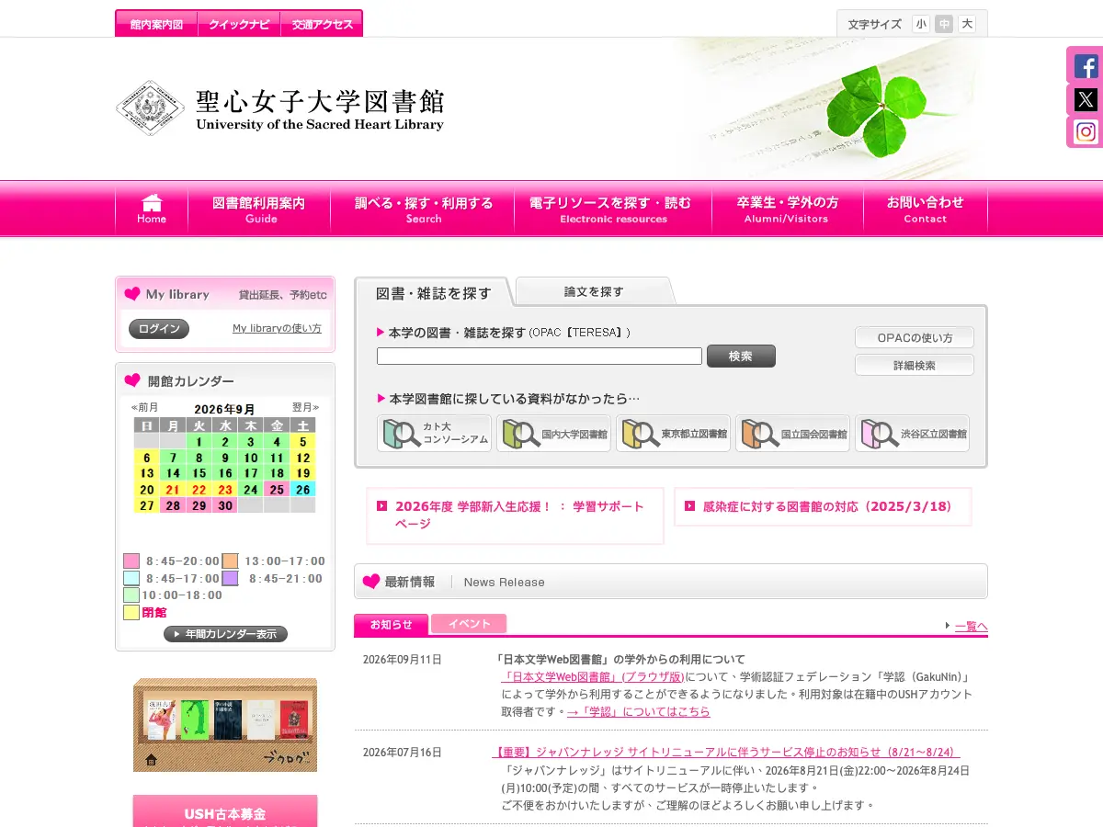Open クイックナビ top tab
Screen dimensions: 1103x827
239,24
